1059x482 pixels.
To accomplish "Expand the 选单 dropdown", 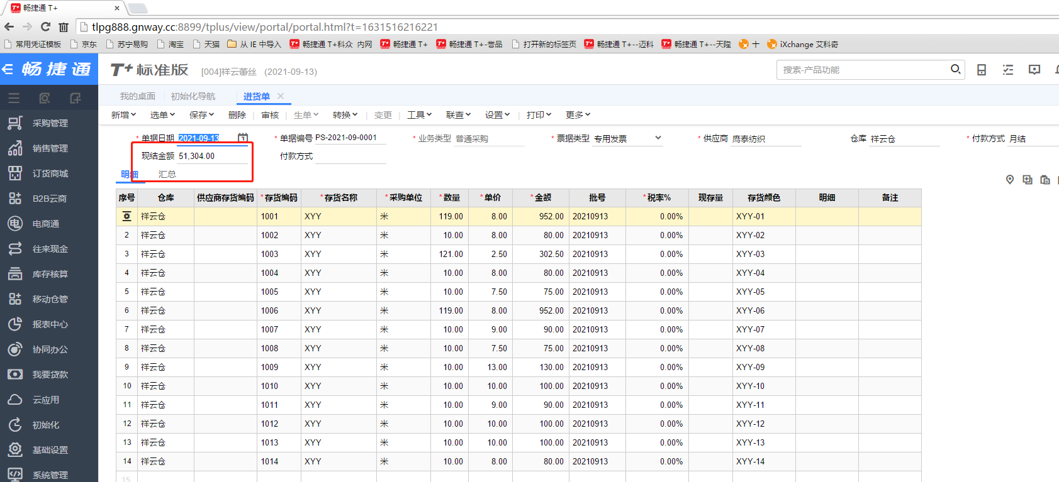I will (x=162, y=115).
